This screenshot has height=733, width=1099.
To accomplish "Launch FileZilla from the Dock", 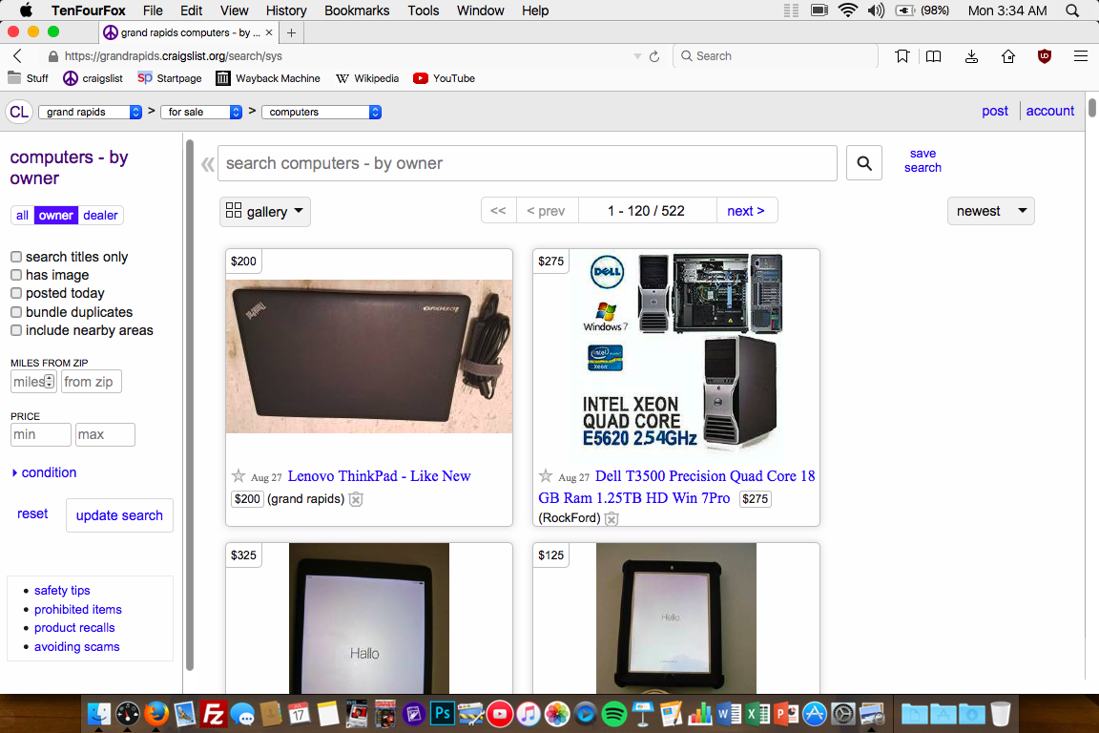I will [213, 714].
